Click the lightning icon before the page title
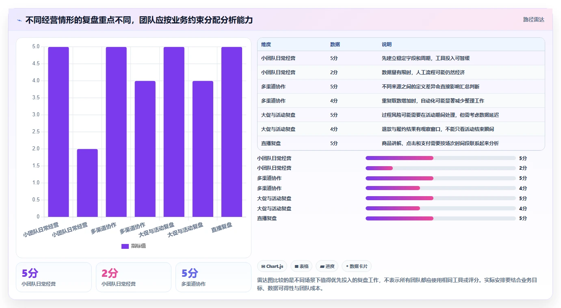561x308 pixels. 19,20
